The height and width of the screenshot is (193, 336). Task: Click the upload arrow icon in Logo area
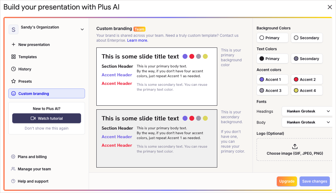pos(295,146)
